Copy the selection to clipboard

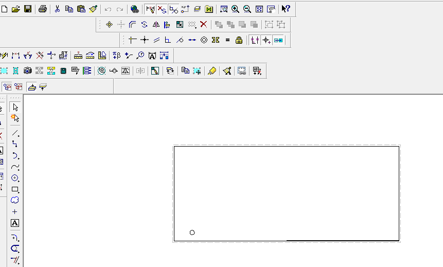point(69,9)
